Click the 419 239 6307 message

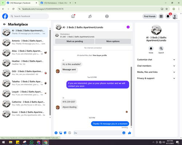pos(69,102)
